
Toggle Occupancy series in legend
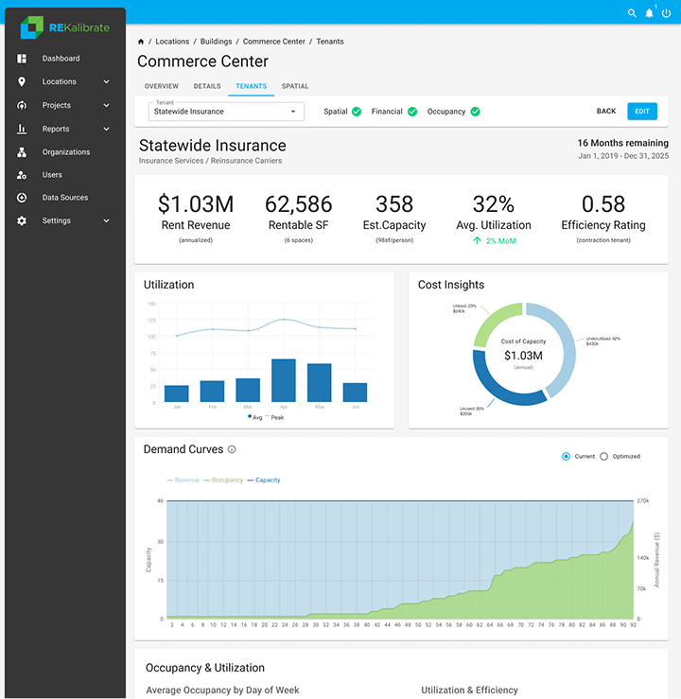click(223, 481)
